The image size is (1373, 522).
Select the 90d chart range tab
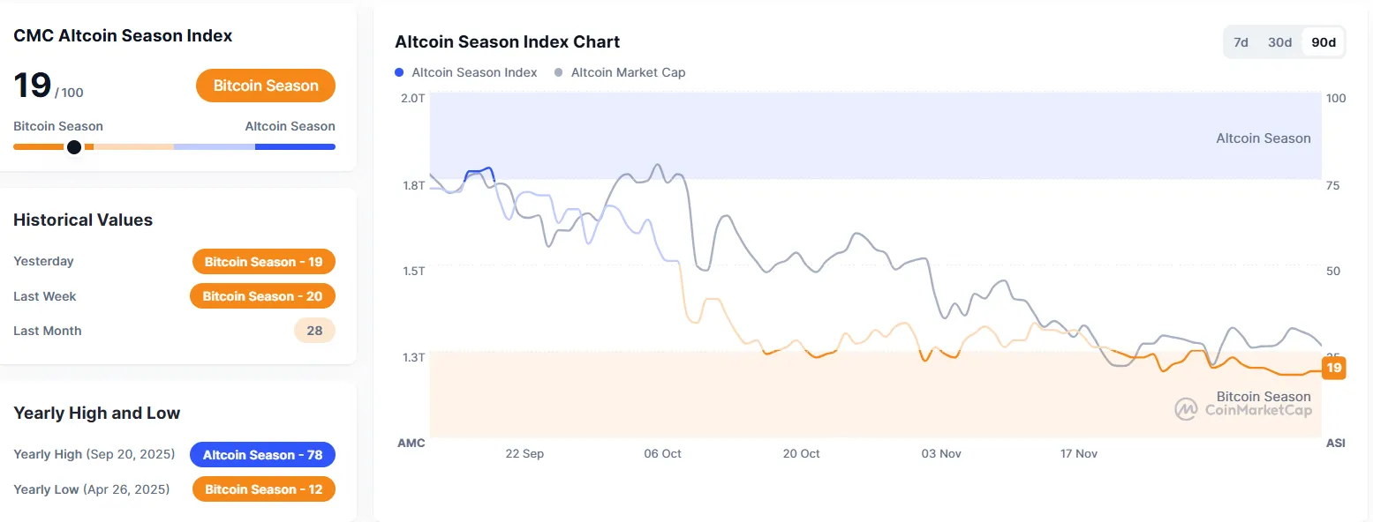click(1323, 42)
